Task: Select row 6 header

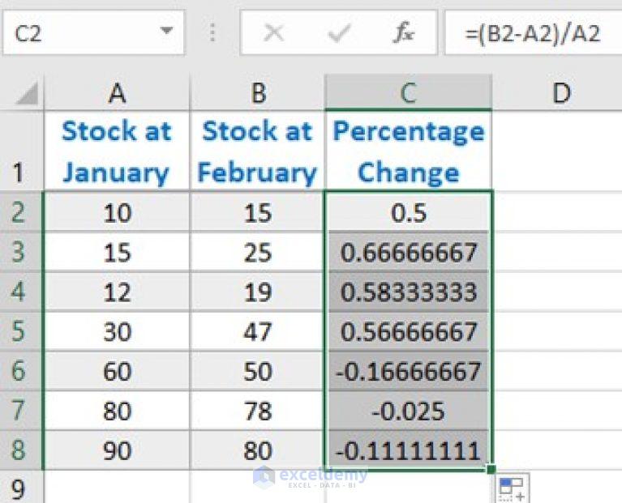Action: pyautogui.click(x=22, y=371)
